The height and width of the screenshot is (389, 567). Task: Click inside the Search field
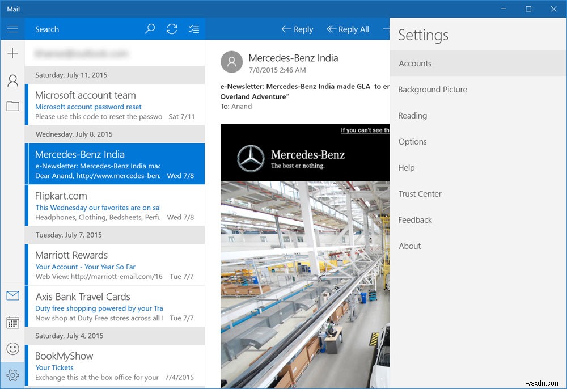[x=85, y=29]
